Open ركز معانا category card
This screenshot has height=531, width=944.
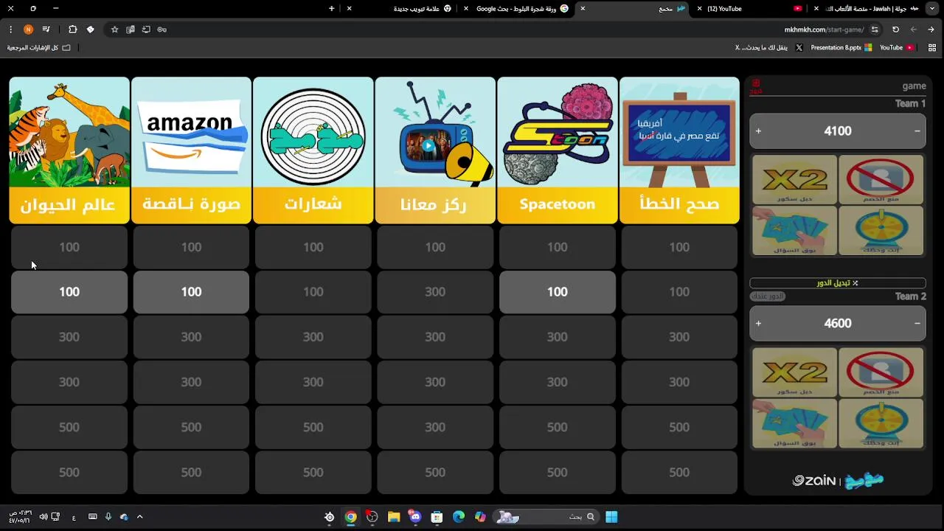tap(435, 150)
